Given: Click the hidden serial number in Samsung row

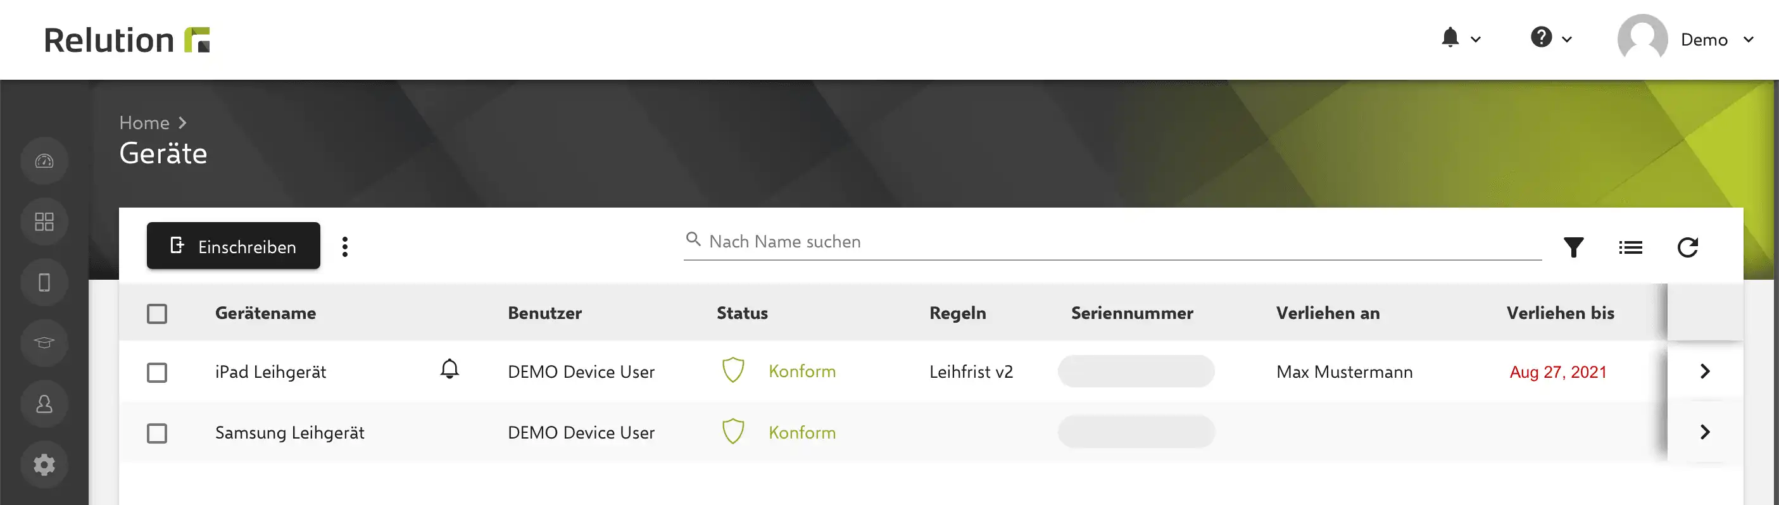Looking at the screenshot, I should [x=1135, y=432].
